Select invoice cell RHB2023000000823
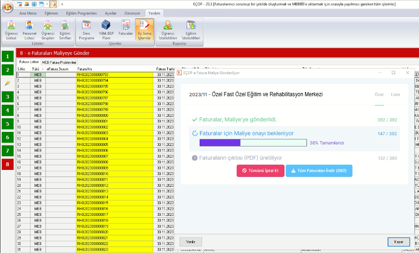Viewport: 419px width, 253px height. pyautogui.click(x=115, y=250)
